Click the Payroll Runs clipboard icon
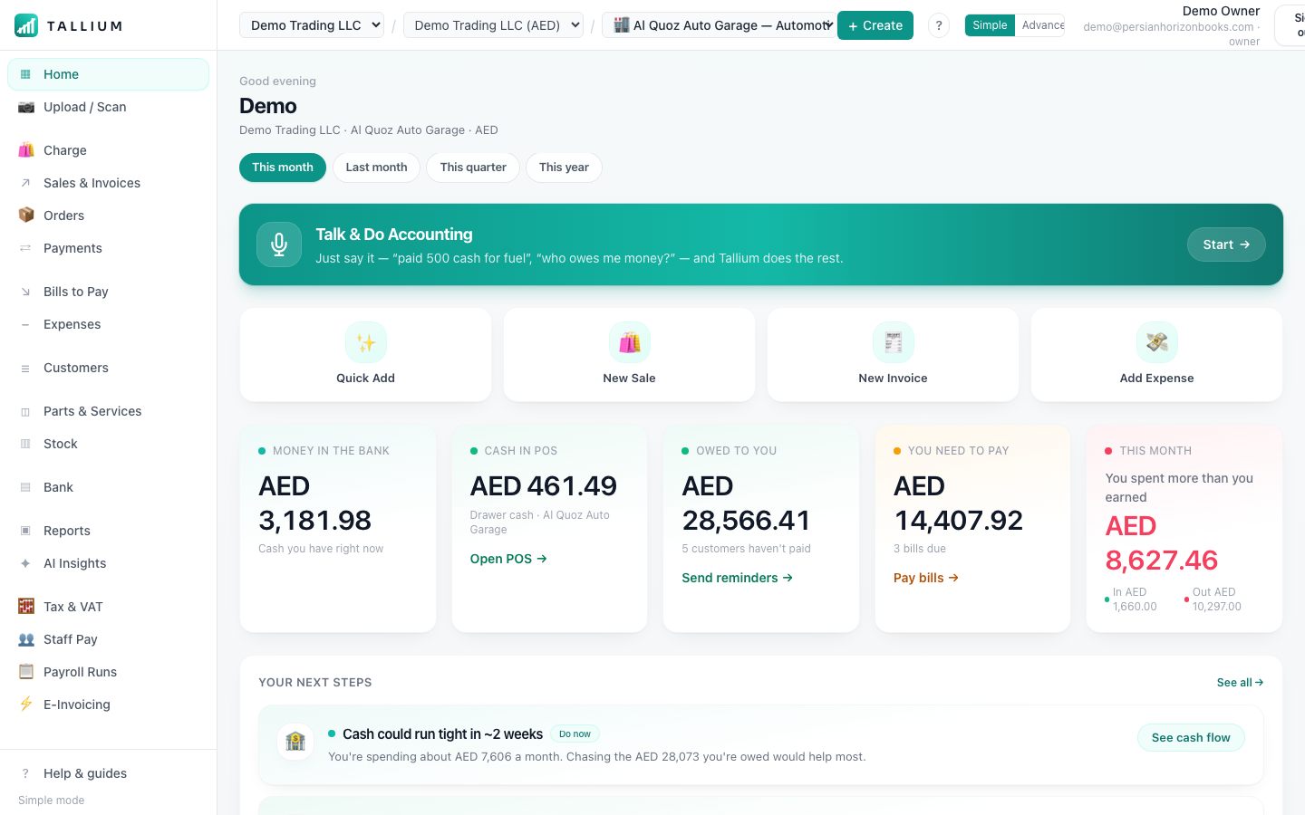 pos(26,672)
